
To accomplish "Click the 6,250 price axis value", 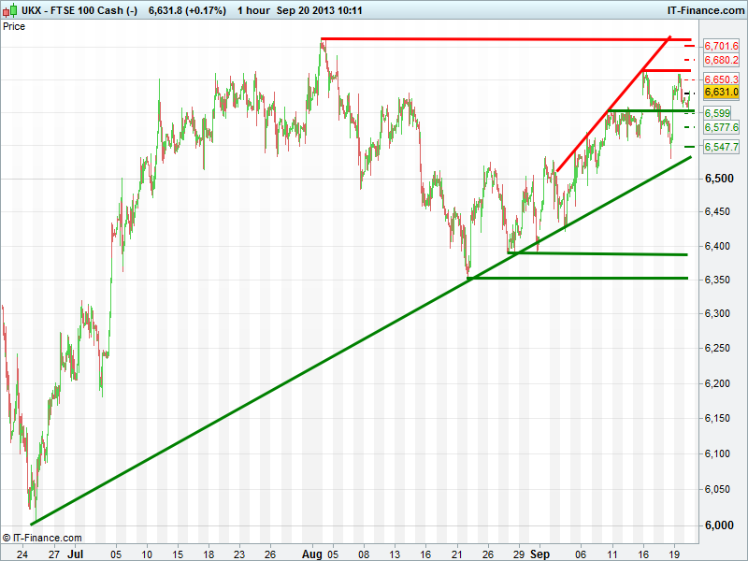I will [719, 348].
